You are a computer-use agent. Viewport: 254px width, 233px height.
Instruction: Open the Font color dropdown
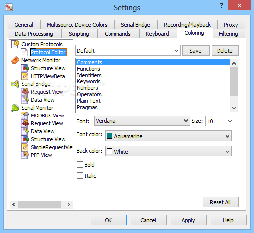168,136
